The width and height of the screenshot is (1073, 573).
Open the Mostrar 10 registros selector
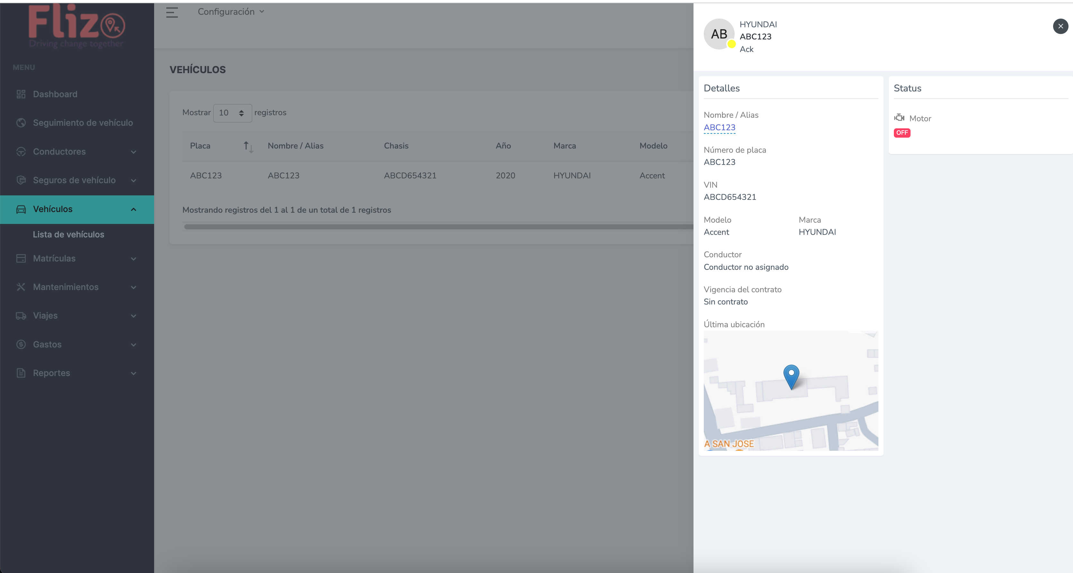232,113
